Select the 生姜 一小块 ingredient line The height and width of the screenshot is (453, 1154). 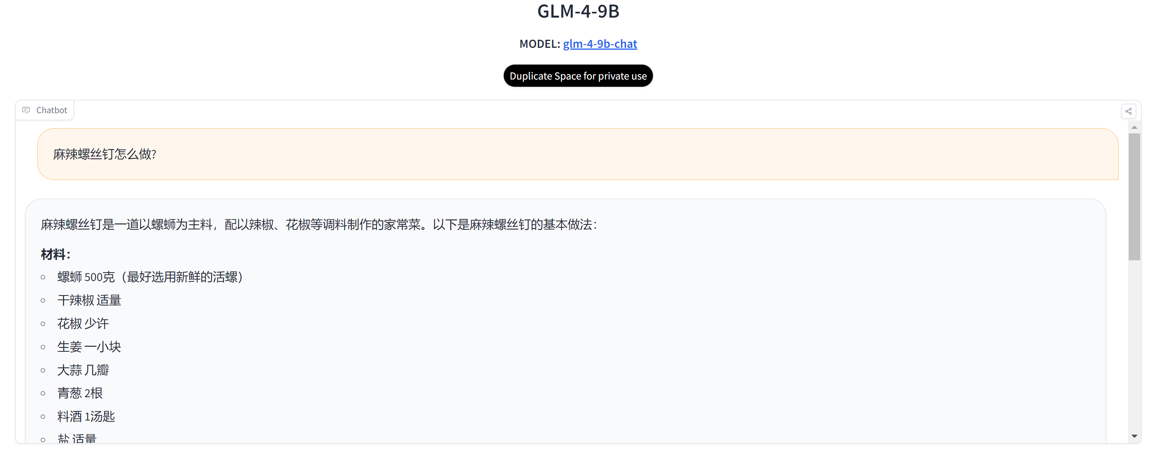coord(89,347)
